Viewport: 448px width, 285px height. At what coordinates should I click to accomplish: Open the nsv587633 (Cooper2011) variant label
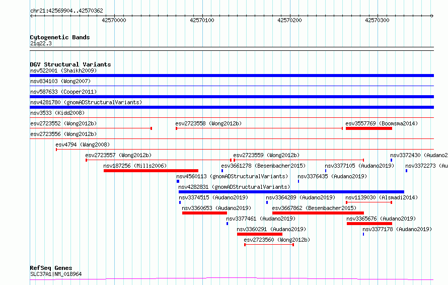click(x=63, y=92)
